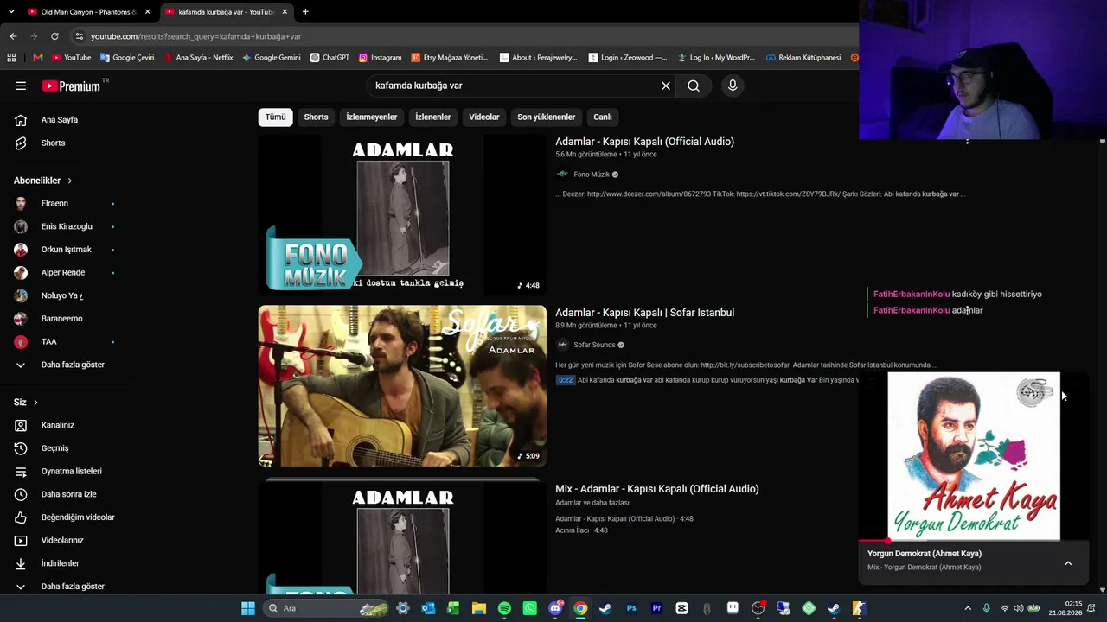Open Fono Müzik channel link
The width and height of the screenshot is (1107, 622).
click(x=592, y=175)
